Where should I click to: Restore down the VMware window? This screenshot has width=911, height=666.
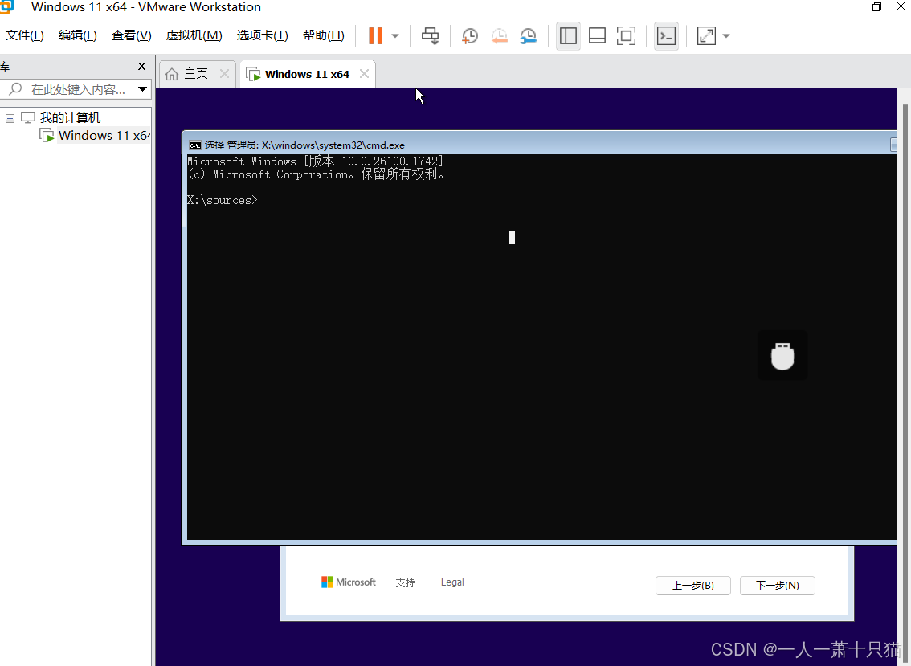(876, 7)
